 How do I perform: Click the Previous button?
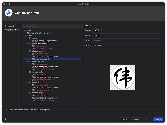[x=136, y=119]
